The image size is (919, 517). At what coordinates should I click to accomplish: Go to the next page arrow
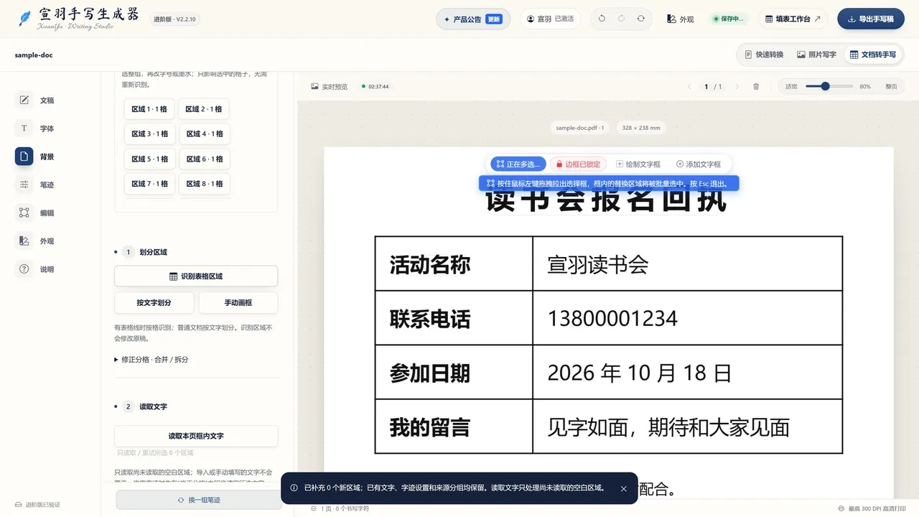pyautogui.click(x=737, y=86)
